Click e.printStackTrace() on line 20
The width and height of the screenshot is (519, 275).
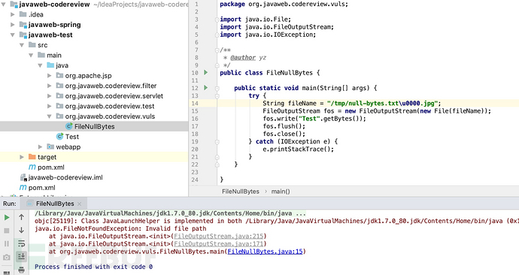299,149
